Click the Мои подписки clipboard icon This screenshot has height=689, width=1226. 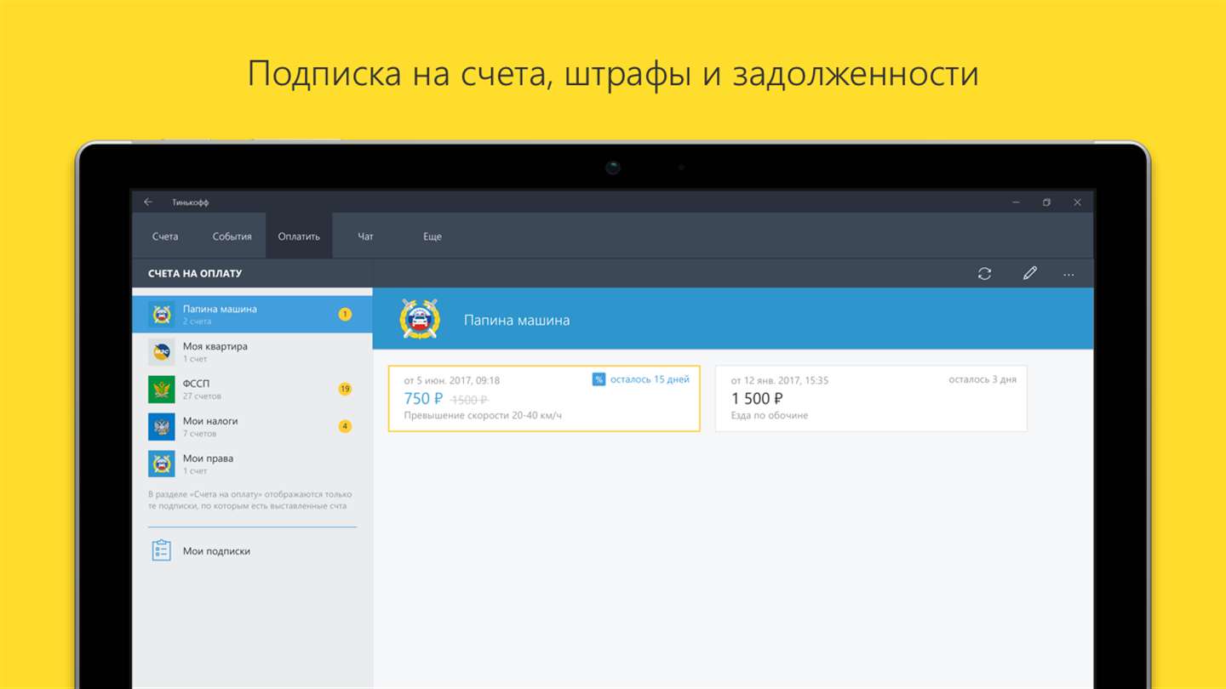(162, 550)
